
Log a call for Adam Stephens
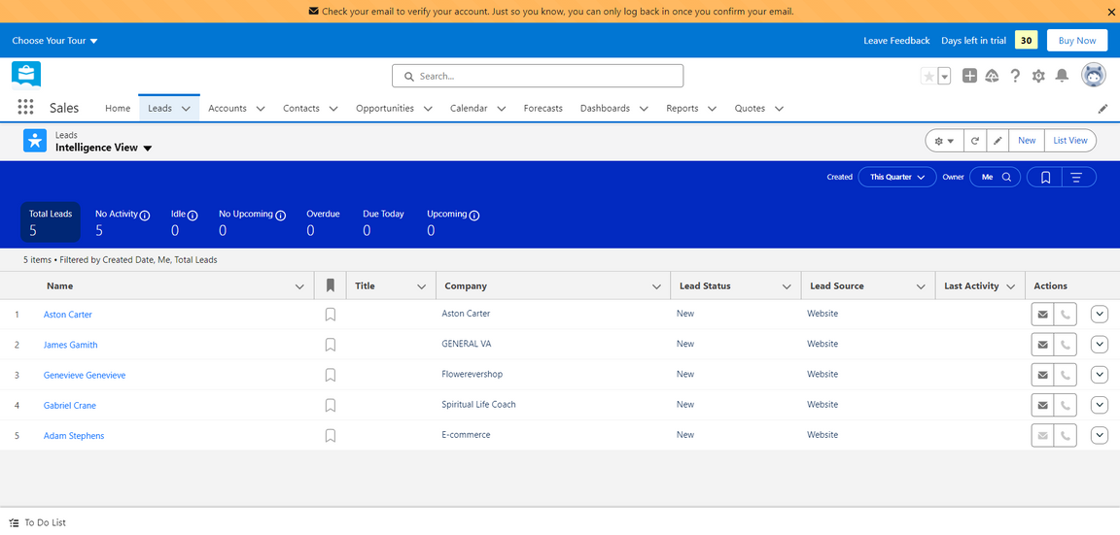coord(1065,435)
